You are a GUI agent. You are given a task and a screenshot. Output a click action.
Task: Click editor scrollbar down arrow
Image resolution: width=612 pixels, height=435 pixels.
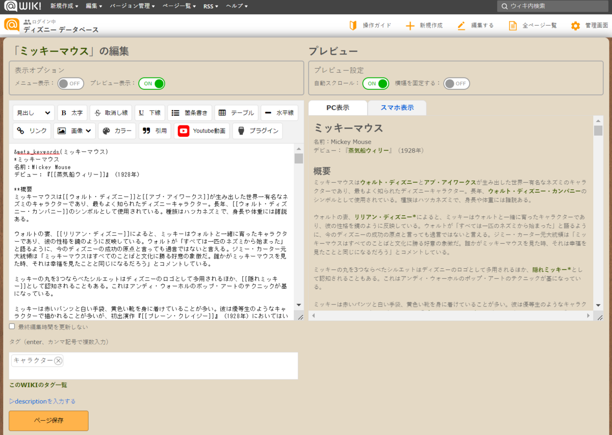pos(299,305)
